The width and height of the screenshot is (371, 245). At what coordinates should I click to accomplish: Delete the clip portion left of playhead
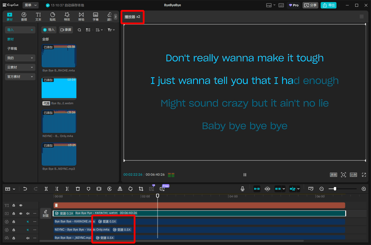tap(57, 189)
